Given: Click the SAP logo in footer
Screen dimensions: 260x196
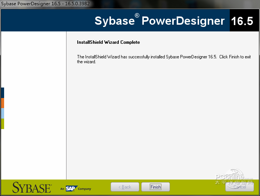Looking at the screenshot, I should [x=72, y=189].
